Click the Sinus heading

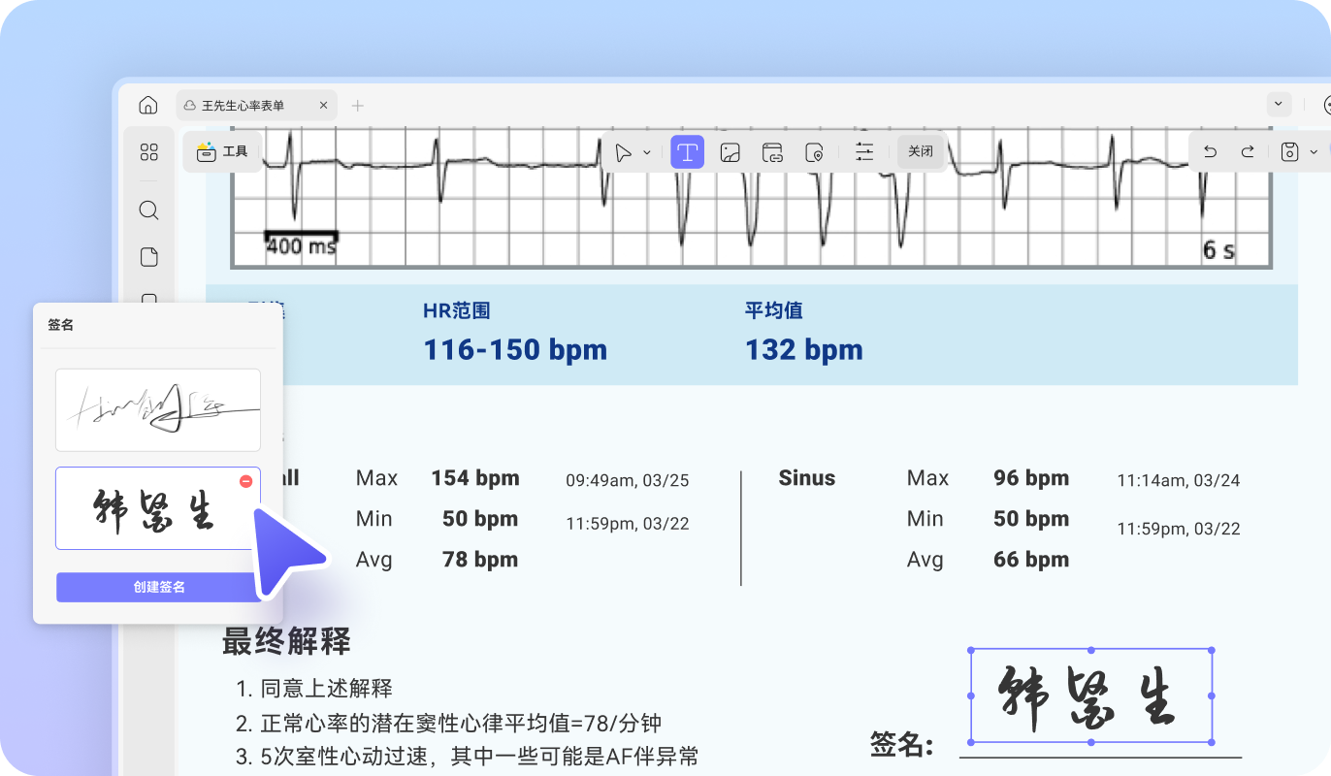click(807, 478)
